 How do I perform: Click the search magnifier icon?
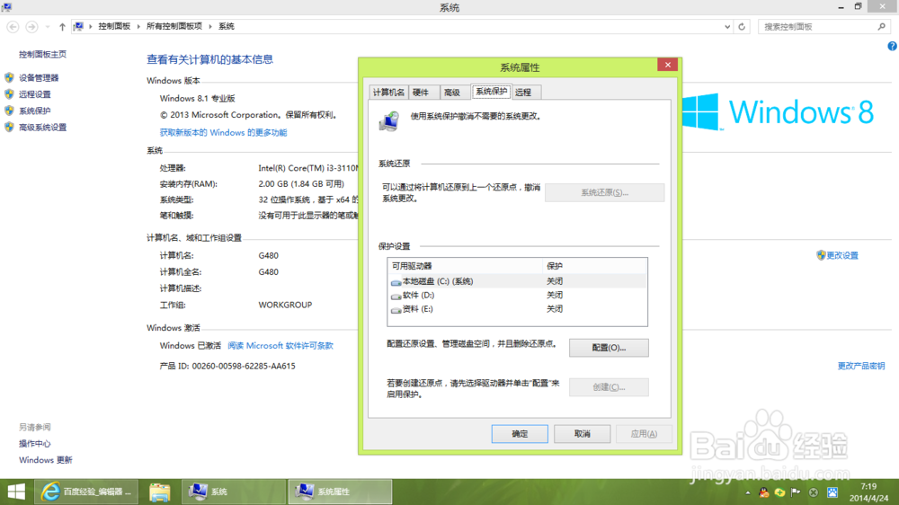tap(881, 26)
